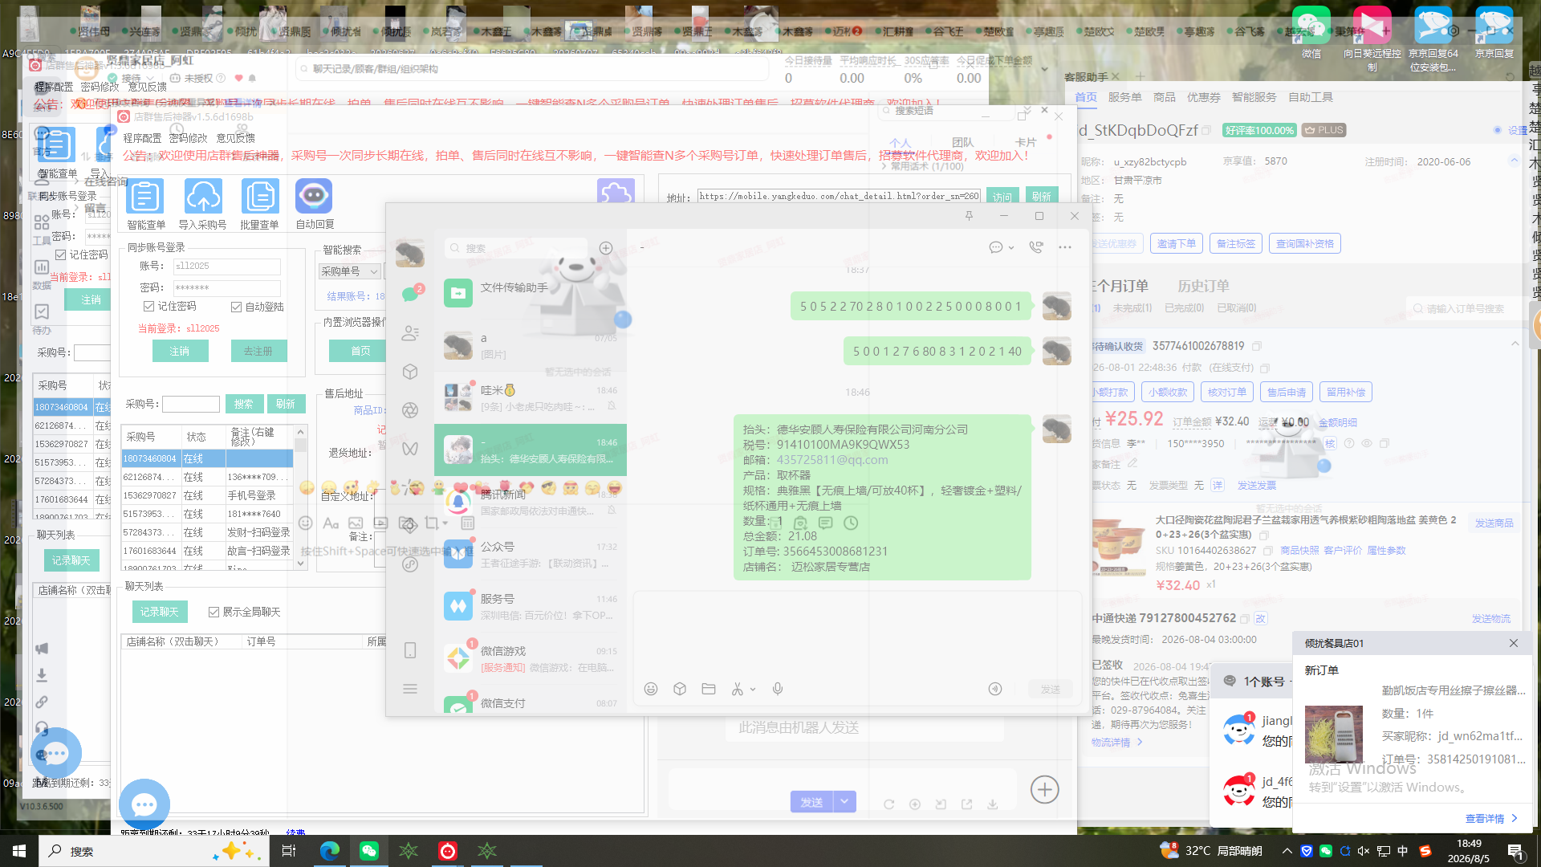This screenshot has width=1541, height=867.
Task: Switch to the 智能服务 tab in 客服助手
Action: click(1254, 97)
